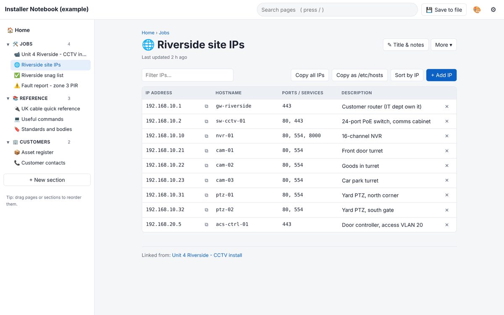Click the IP ADDRESS column header
This screenshot has height=315, width=504.
(159, 93)
